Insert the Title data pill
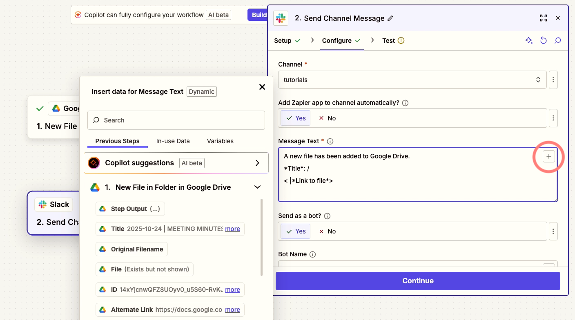 170,229
